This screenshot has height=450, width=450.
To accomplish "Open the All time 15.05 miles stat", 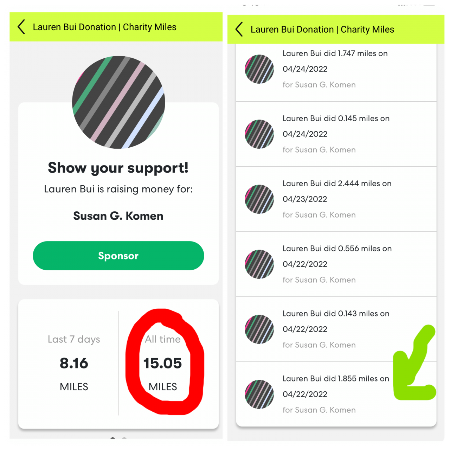I will click(x=163, y=363).
